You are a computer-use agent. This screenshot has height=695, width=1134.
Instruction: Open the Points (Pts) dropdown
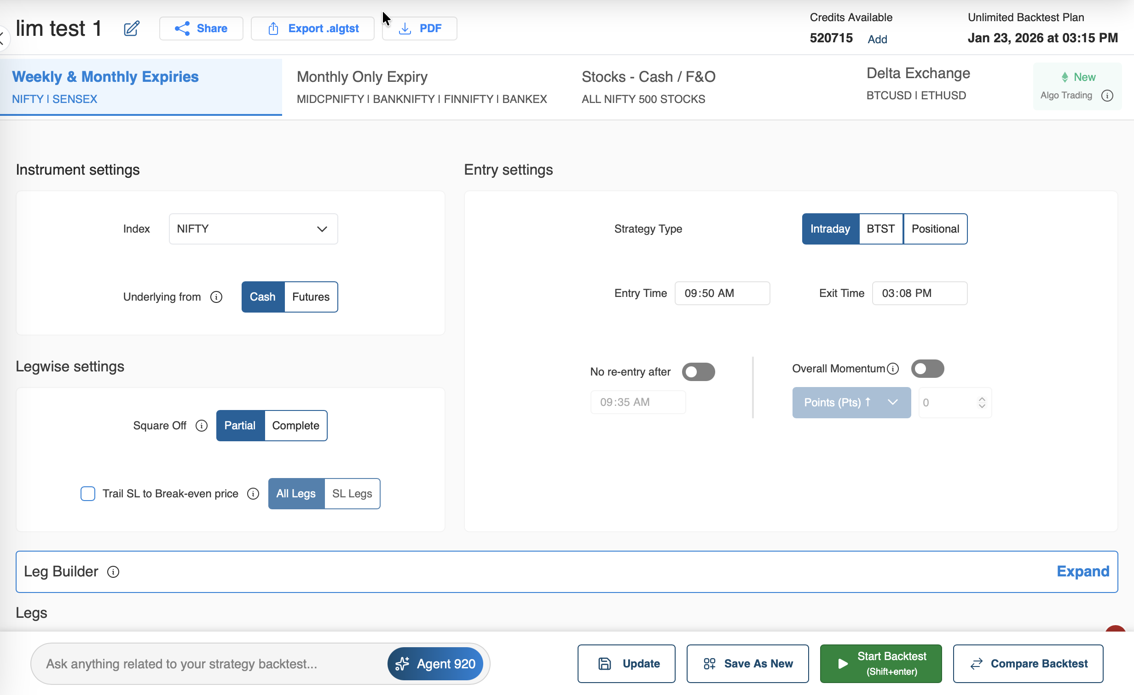click(851, 403)
